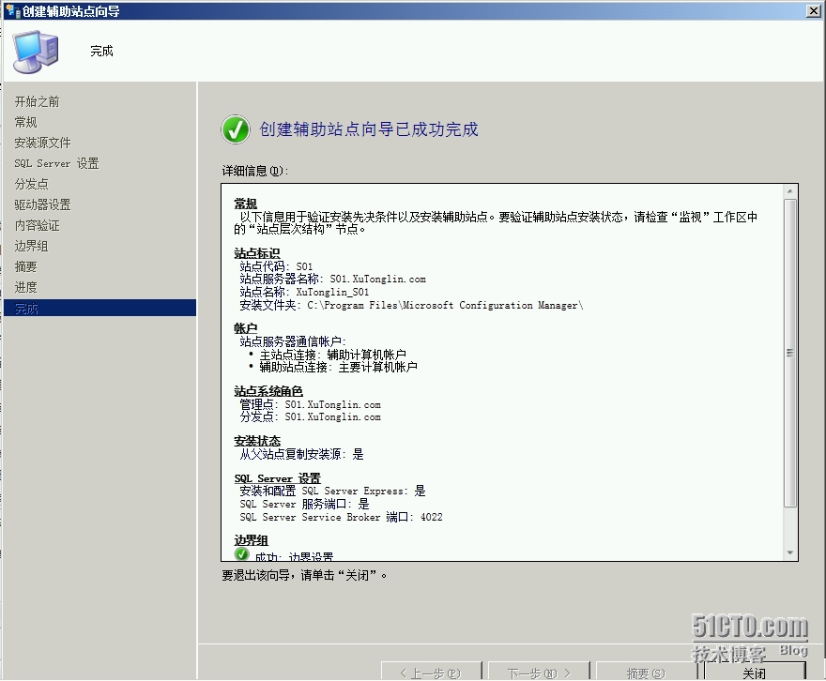Select the 常规 step in the sidebar
The image size is (826, 681).
point(26,122)
